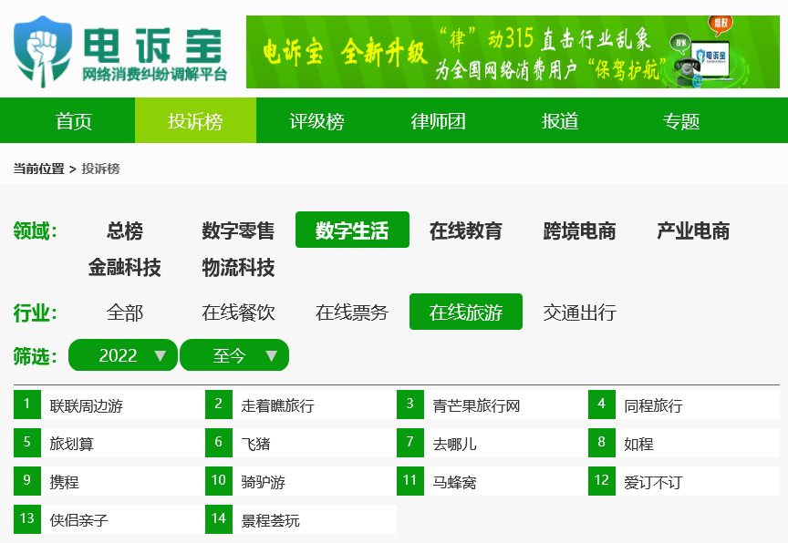Viewport: 788px width, 543px height.
Task: Open the 电诉宝 upgrade banner advertisement
Action: click(513, 52)
